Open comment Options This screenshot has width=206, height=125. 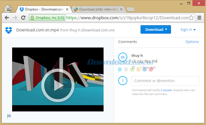click(192, 42)
